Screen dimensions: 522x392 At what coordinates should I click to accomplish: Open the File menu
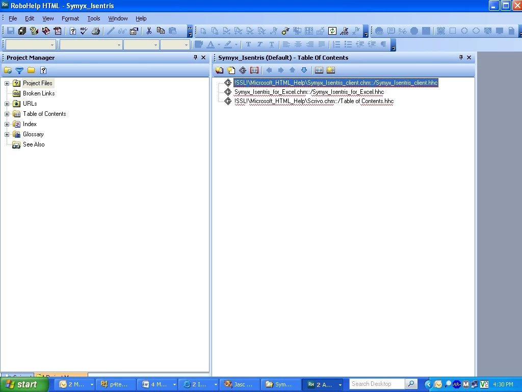coord(13,18)
